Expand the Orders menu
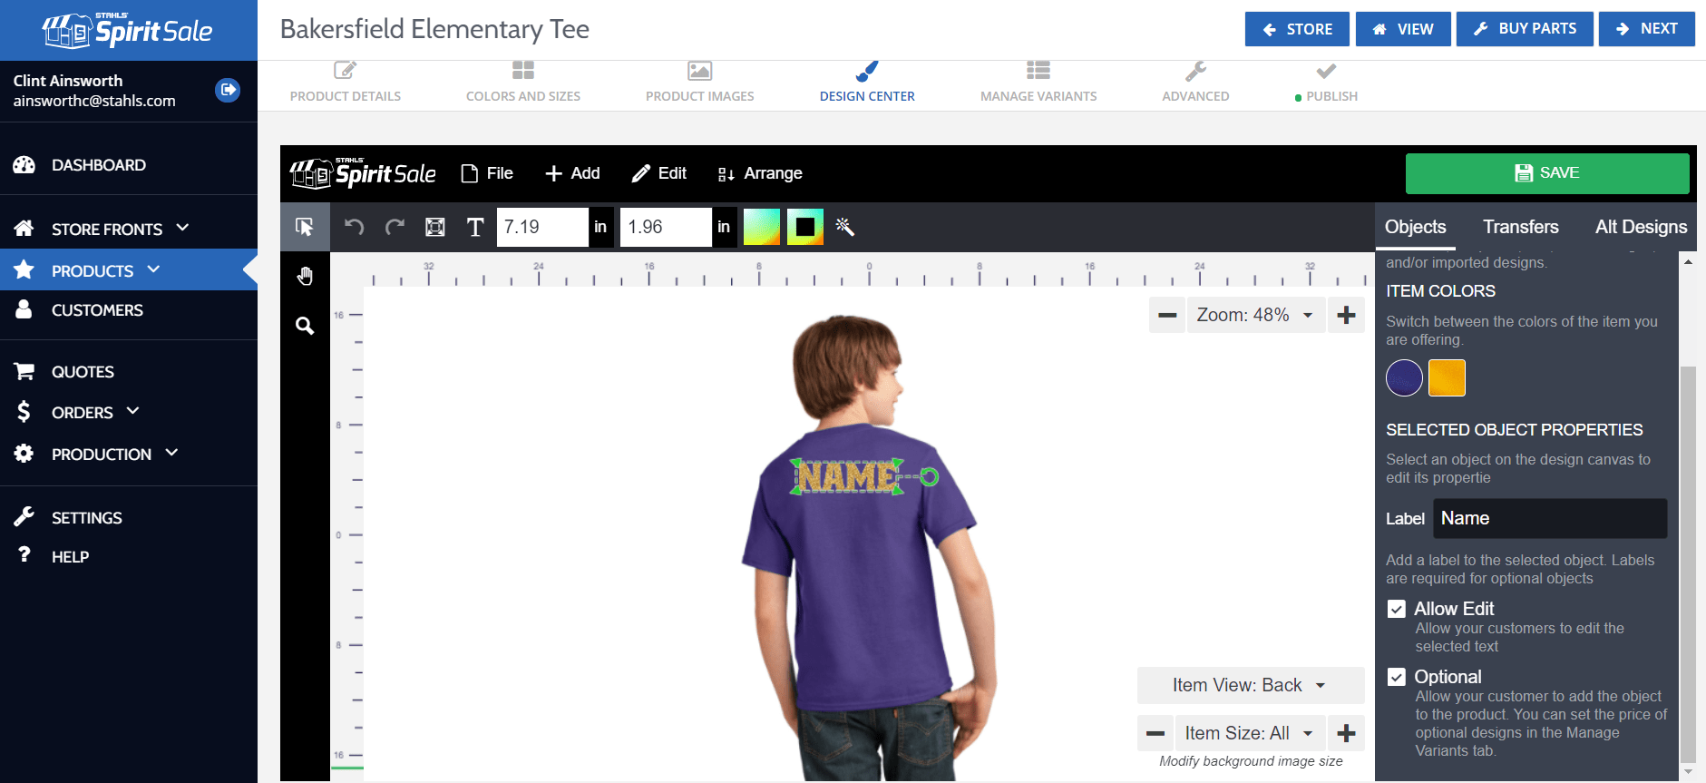Viewport: 1706px width, 783px height. 133,410
